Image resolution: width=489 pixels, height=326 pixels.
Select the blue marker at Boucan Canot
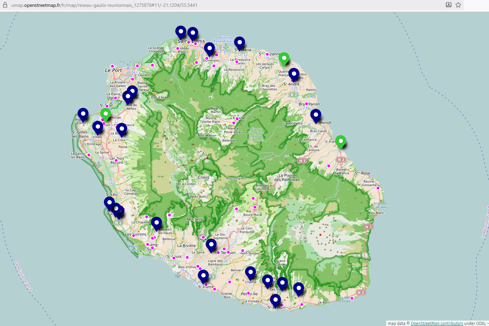[83, 115]
